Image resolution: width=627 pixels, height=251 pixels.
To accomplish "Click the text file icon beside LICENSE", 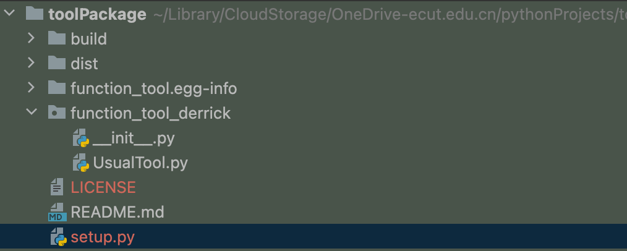I will [57, 187].
